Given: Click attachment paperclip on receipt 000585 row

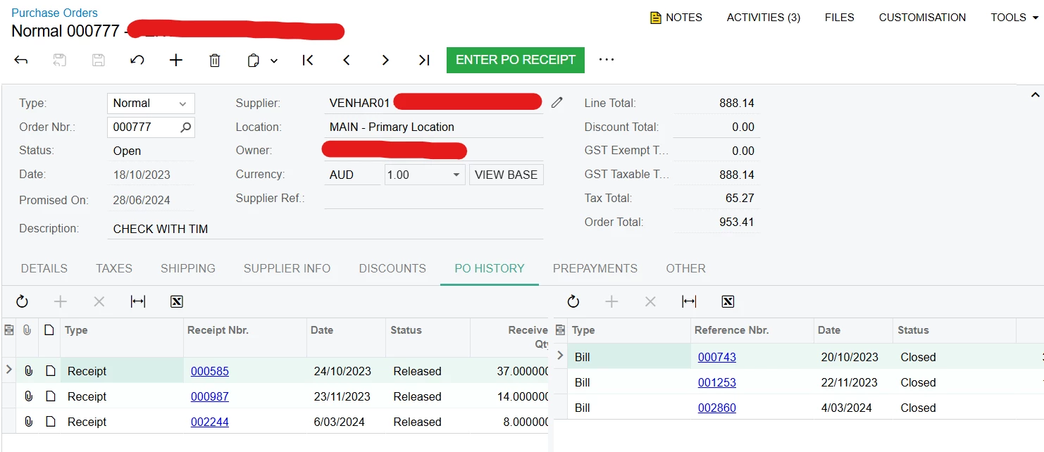Looking at the screenshot, I should tap(28, 371).
